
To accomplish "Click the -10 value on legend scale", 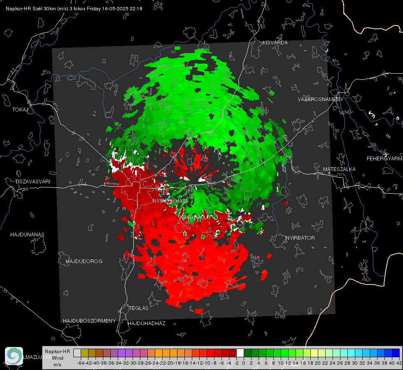I will 207,363.
